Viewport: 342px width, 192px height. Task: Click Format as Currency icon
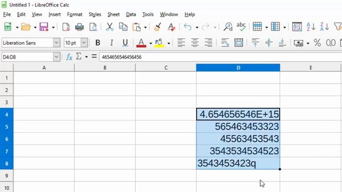click(x=298, y=43)
